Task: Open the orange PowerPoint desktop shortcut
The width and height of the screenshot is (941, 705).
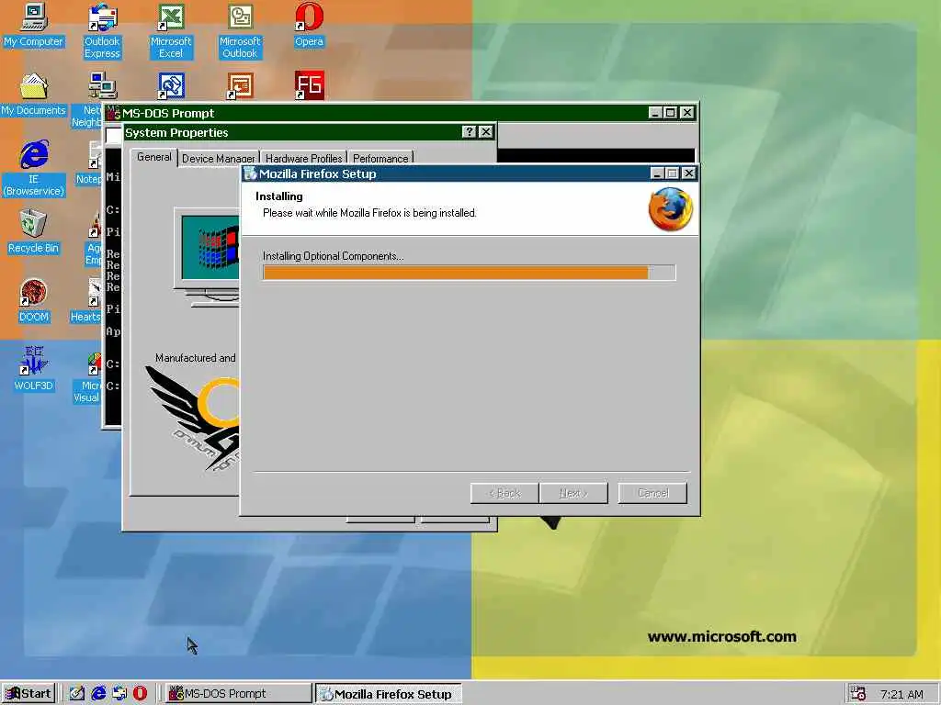Action: [x=240, y=86]
